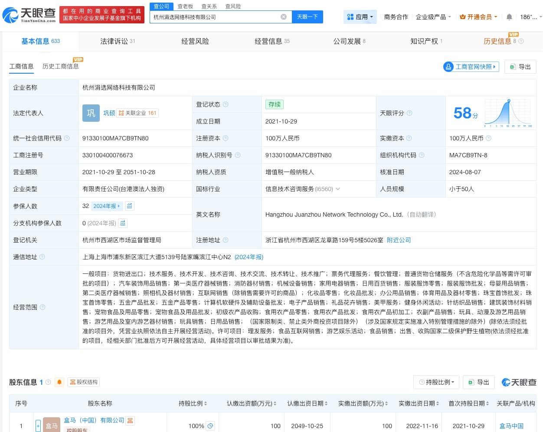The width and height of the screenshot is (543, 432).
Task: Click the help icon beside 股东信息 count
Action: [x=48, y=382]
